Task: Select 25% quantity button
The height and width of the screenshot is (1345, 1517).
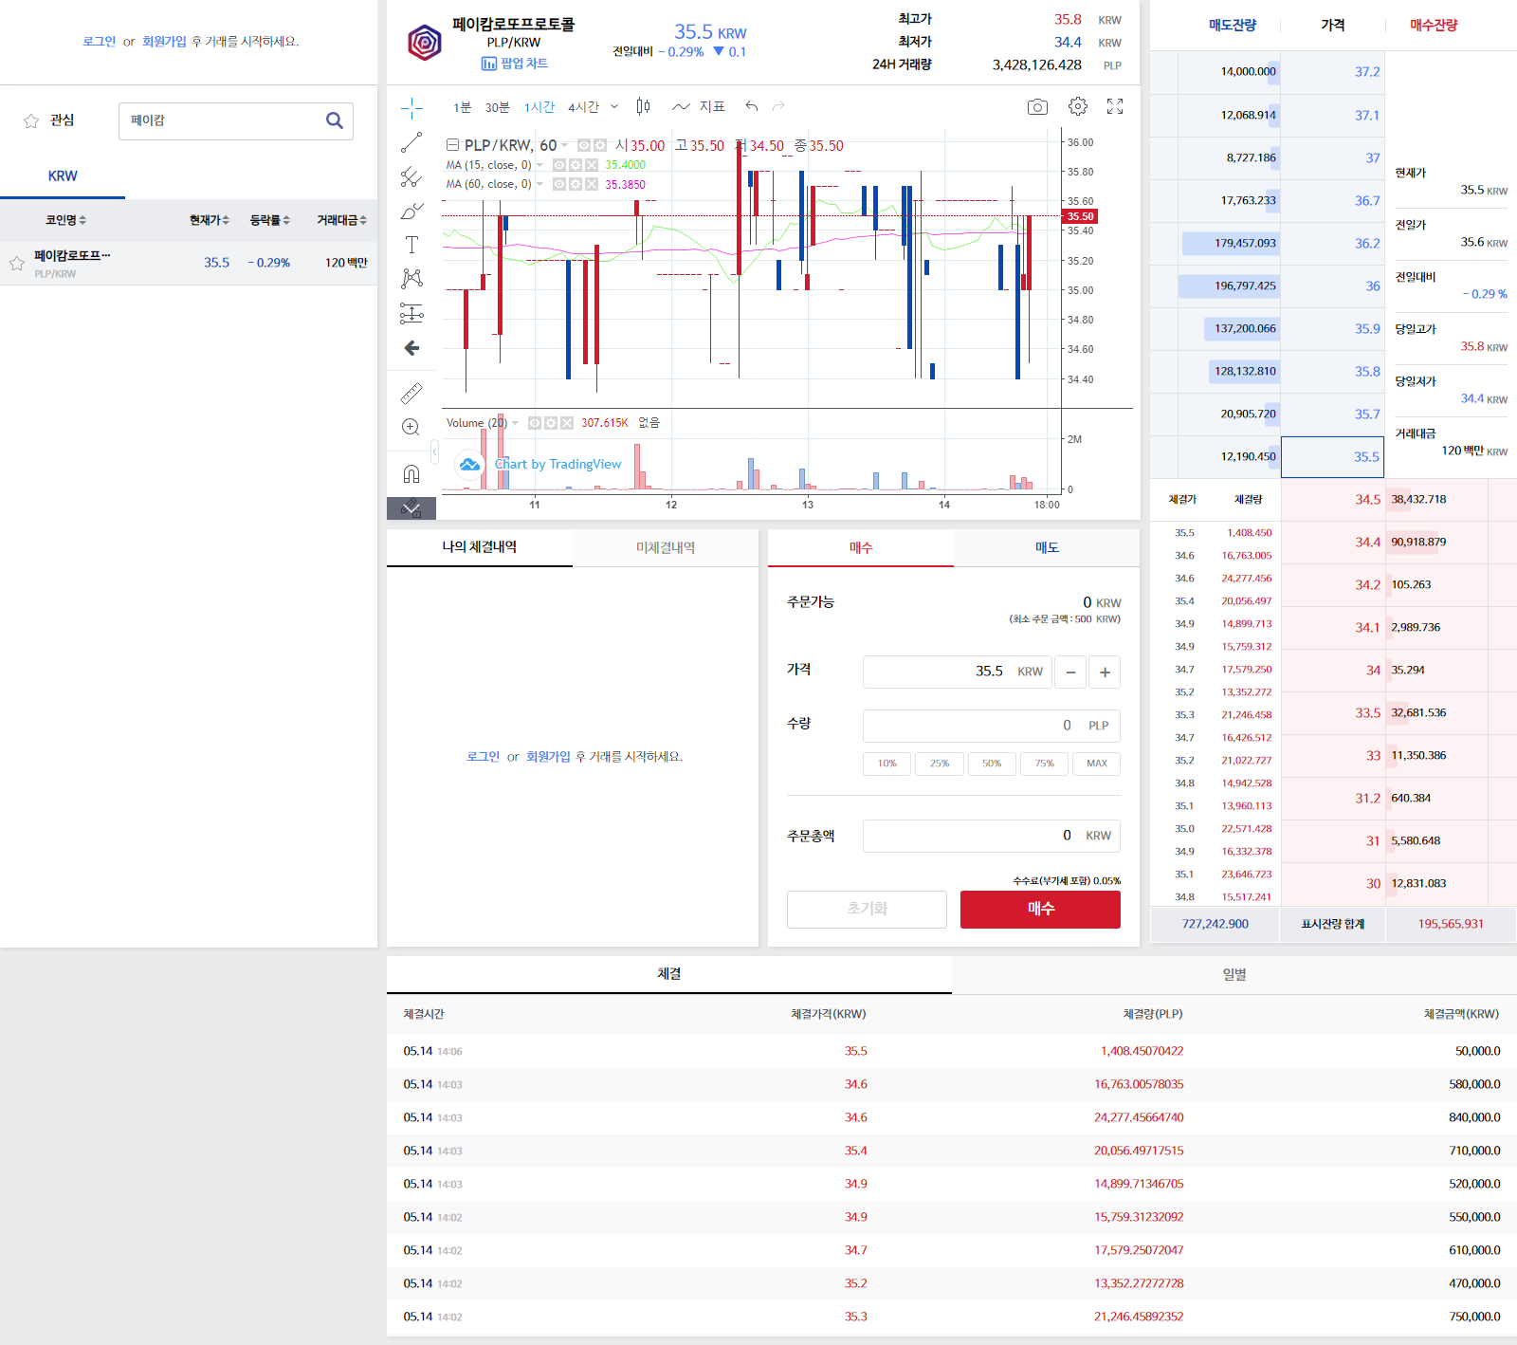Action: 940,764
